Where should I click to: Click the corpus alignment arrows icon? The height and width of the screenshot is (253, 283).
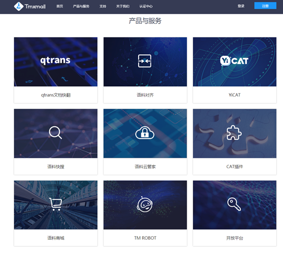tap(145, 61)
